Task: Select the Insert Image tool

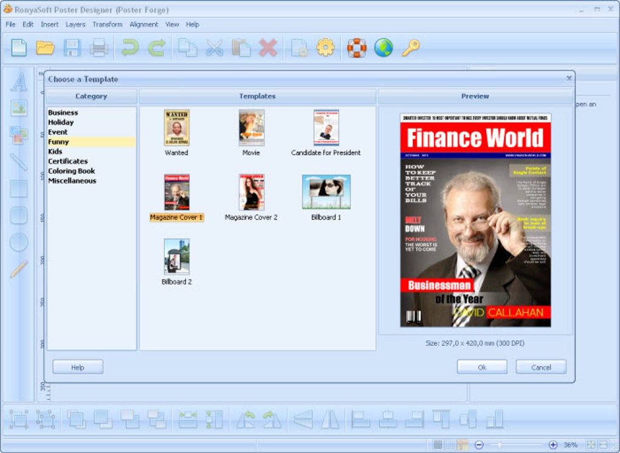Action: (19, 108)
